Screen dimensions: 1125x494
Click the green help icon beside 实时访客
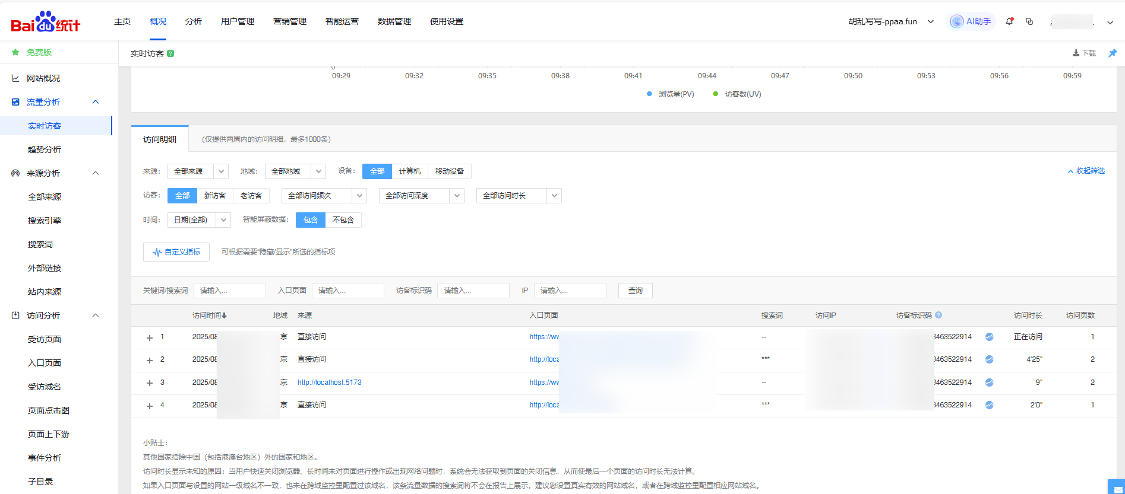point(170,53)
